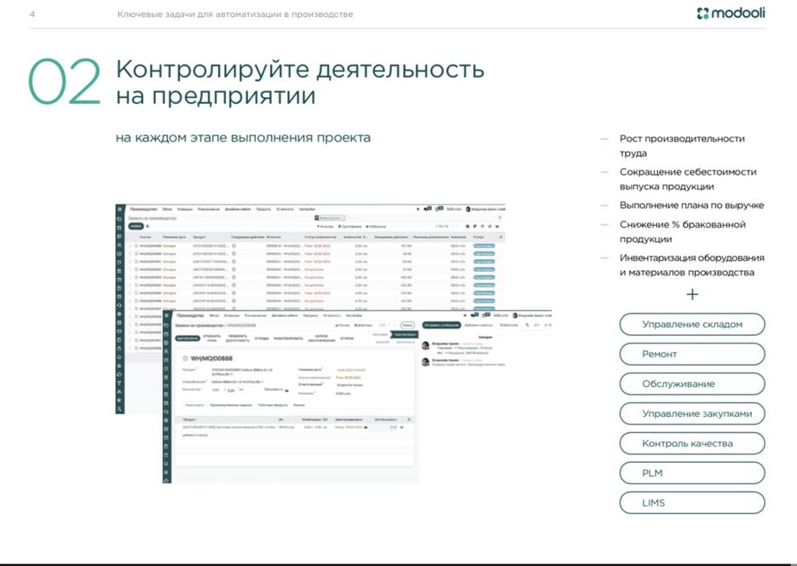Tick the select-all checkbox in list header

[133, 237]
